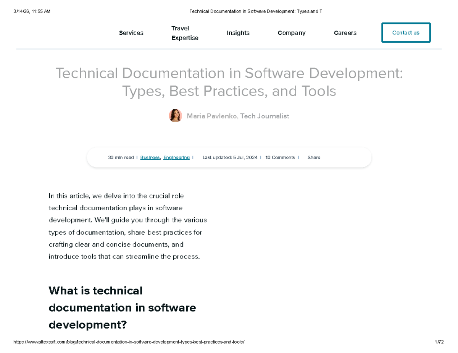Image resolution: width=458 pixels, height=353 pixels.
Task: Open the Business category link
Action: click(x=150, y=157)
